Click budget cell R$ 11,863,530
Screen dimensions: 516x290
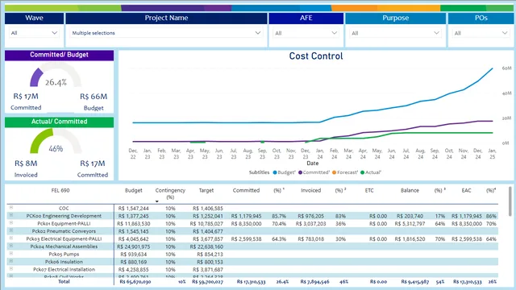click(x=133, y=224)
